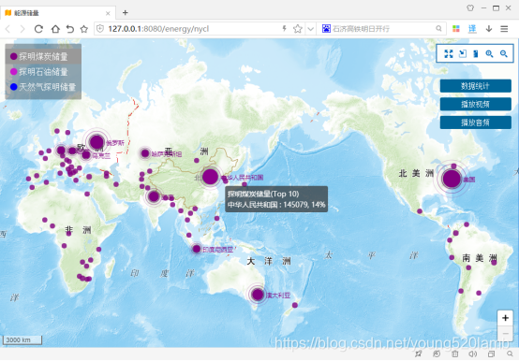Click the window-split icon in status bar
519x361 pixels.
point(491,354)
